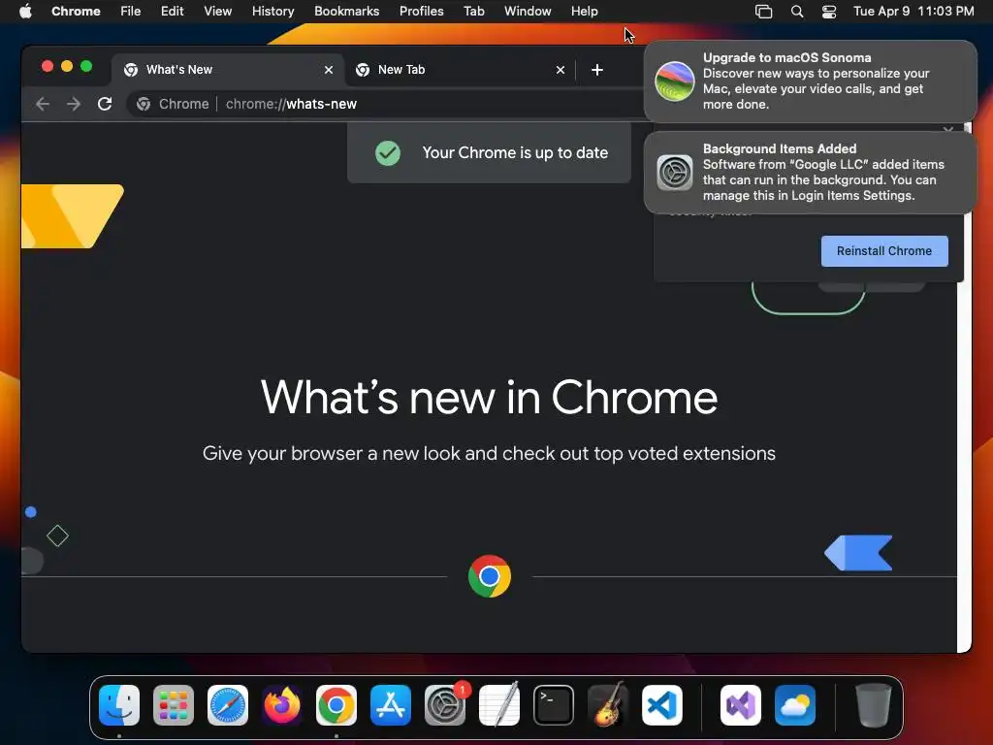The height and width of the screenshot is (745, 993).
Task: Open the Help menu
Action: (584, 12)
